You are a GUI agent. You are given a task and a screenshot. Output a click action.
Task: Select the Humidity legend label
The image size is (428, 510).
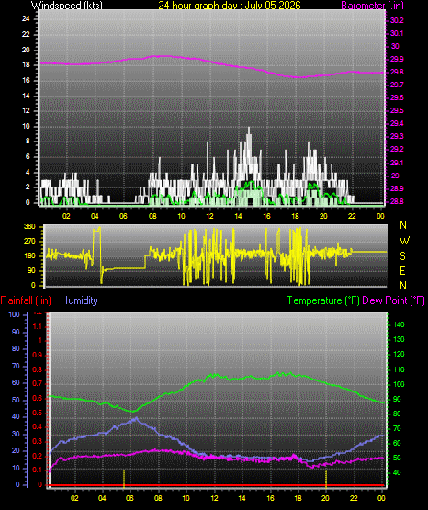[x=79, y=300]
